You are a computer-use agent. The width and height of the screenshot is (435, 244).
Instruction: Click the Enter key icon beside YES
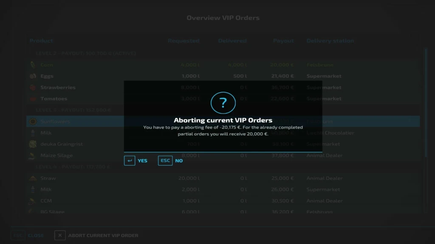[x=130, y=161]
